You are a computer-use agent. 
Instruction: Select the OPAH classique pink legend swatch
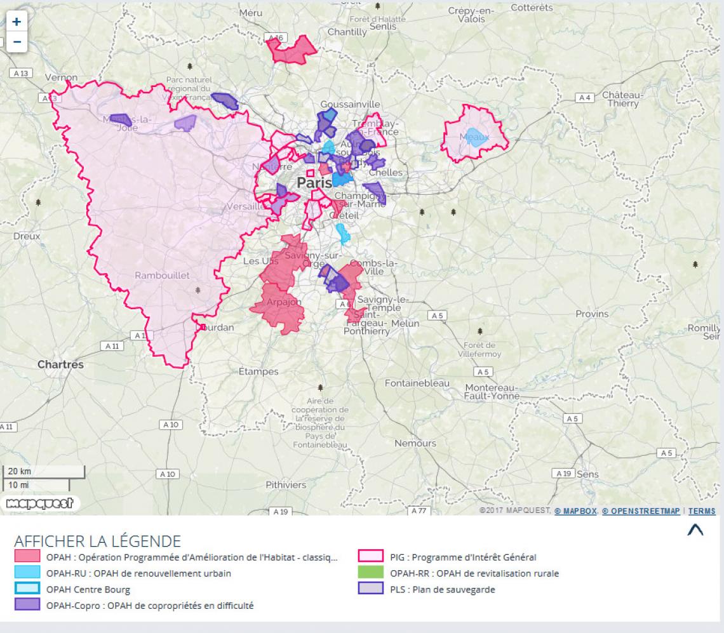27,557
